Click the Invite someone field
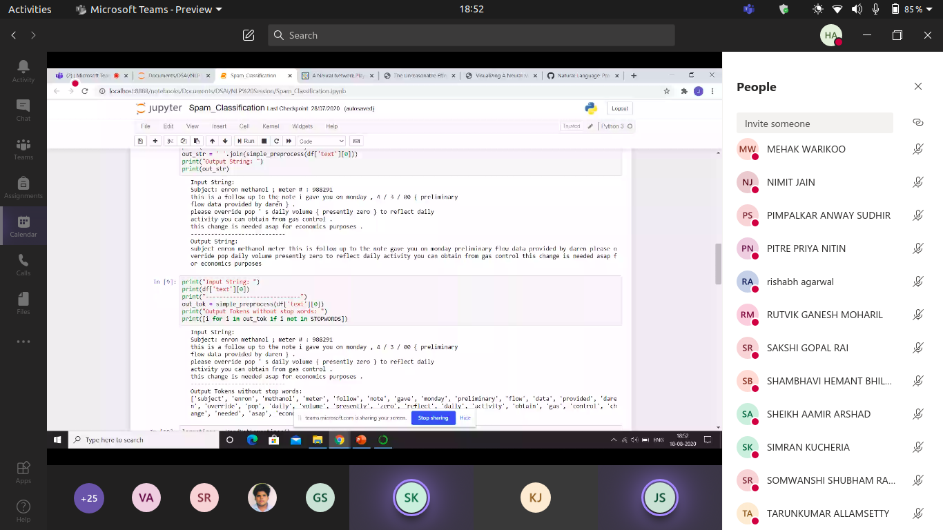943x530 pixels. 815,124
